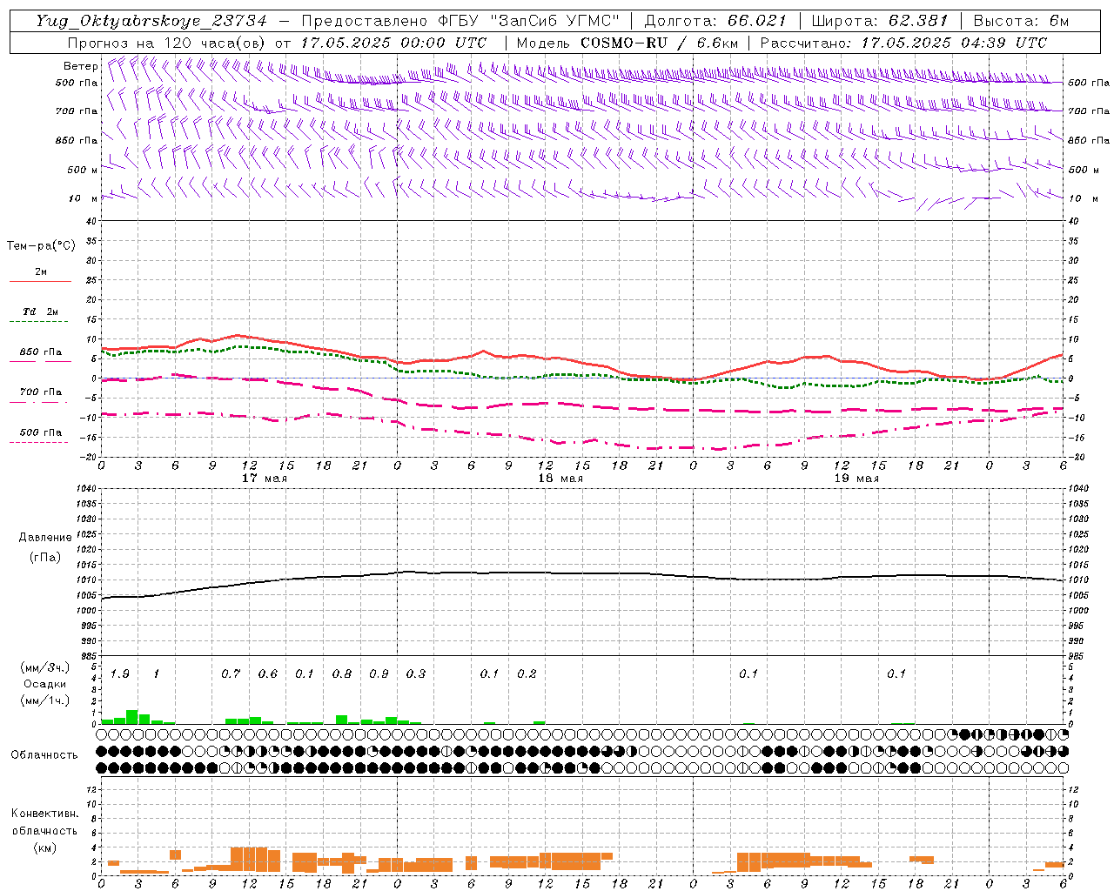The height and width of the screenshot is (891, 1114).
Task: Click the latitude value 62.381
Action: point(918,21)
